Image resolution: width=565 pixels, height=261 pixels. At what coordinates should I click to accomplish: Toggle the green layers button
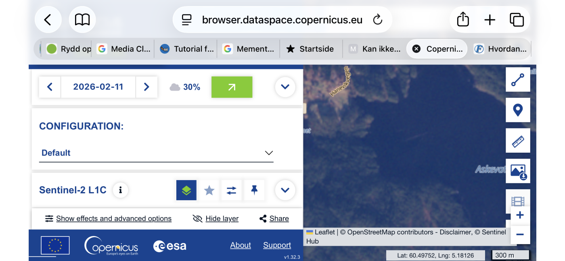coord(186,190)
